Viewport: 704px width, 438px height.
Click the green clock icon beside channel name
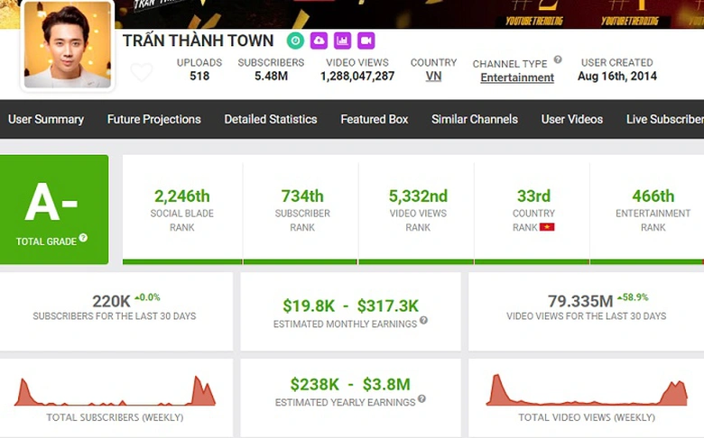(x=295, y=41)
